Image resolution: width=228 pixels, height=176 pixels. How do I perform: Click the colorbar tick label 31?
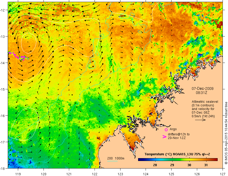tap(206, 165)
